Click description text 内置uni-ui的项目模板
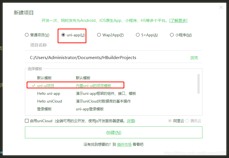Screen dimensions: 229x158 tap(94, 86)
